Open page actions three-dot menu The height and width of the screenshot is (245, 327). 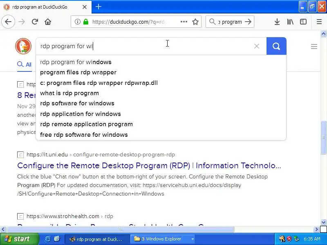pos(184,22)
